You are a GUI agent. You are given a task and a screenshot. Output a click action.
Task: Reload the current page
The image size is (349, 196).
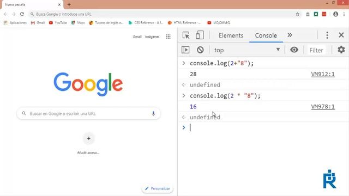pyautogui.click(x=22, y=14)
